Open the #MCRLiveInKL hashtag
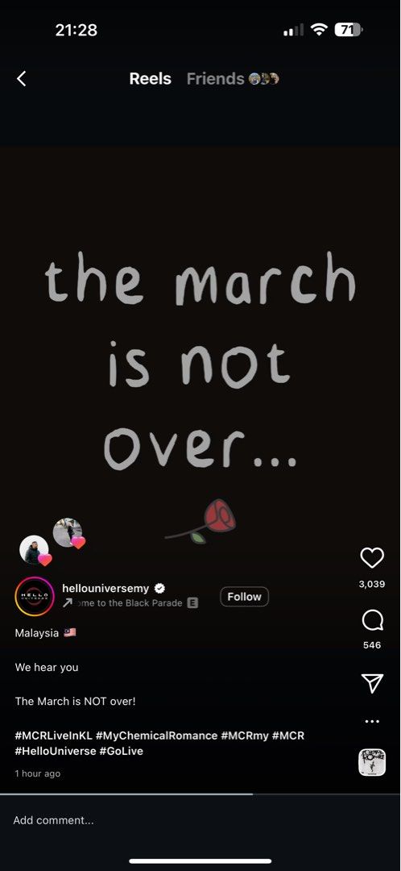 (53, 736)
